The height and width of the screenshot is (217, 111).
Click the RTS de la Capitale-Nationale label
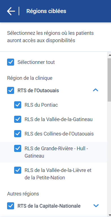tap(49, 206)
